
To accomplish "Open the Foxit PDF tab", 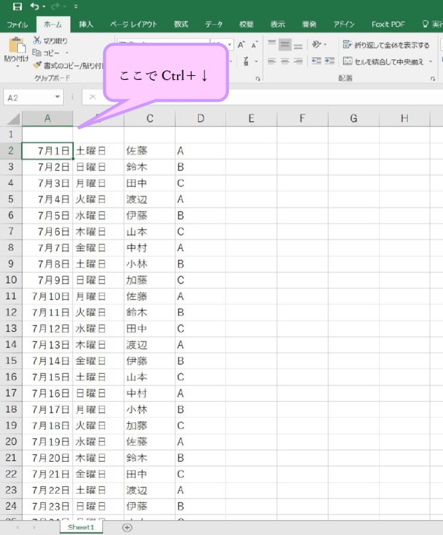I will 388,25.
